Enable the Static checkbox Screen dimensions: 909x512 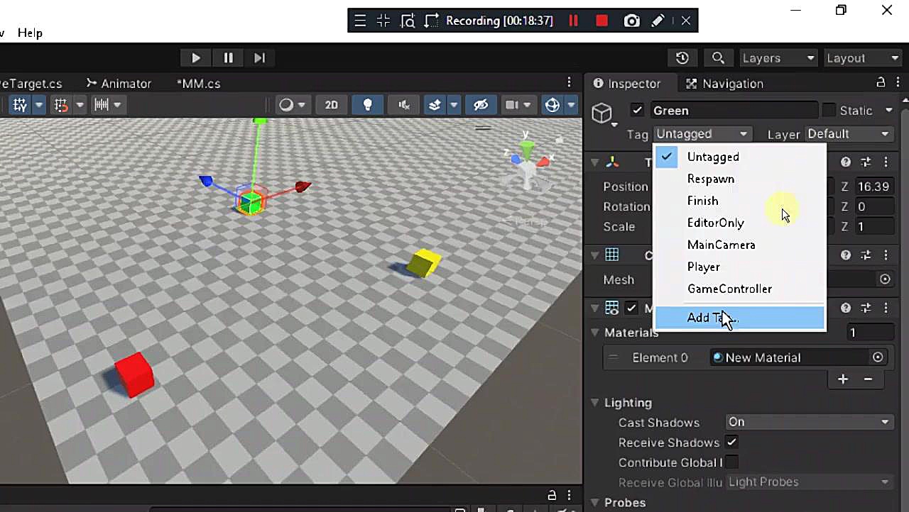pos(829,110)
